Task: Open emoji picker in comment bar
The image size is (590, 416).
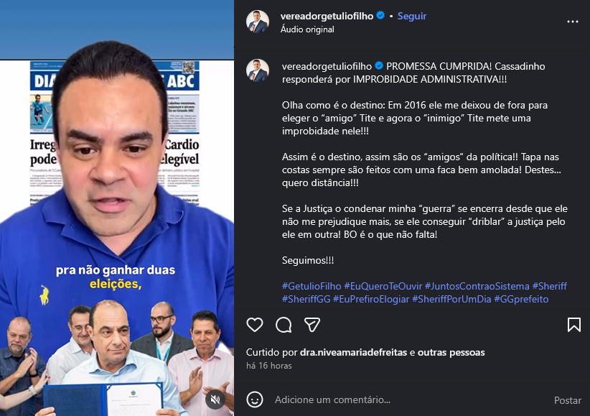Action: [x=255, y=399]
